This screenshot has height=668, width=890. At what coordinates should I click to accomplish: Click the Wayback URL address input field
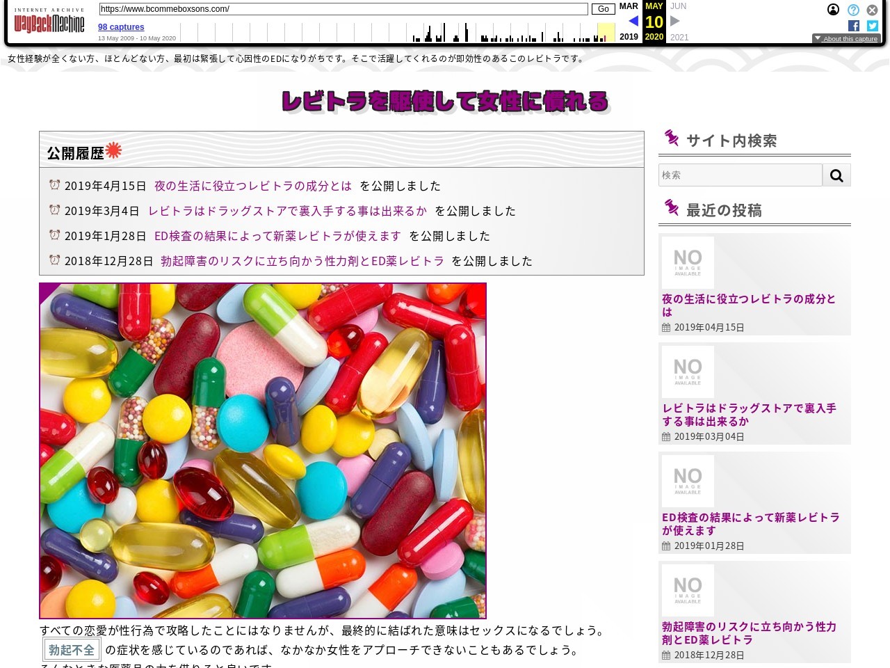(x=343, y=9)
